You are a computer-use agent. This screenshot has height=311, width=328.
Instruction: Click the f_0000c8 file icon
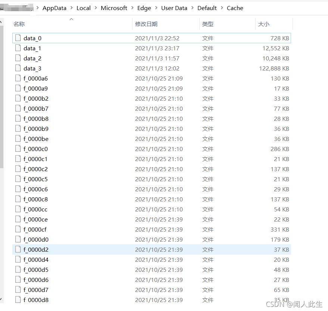(x=18, y=199)
